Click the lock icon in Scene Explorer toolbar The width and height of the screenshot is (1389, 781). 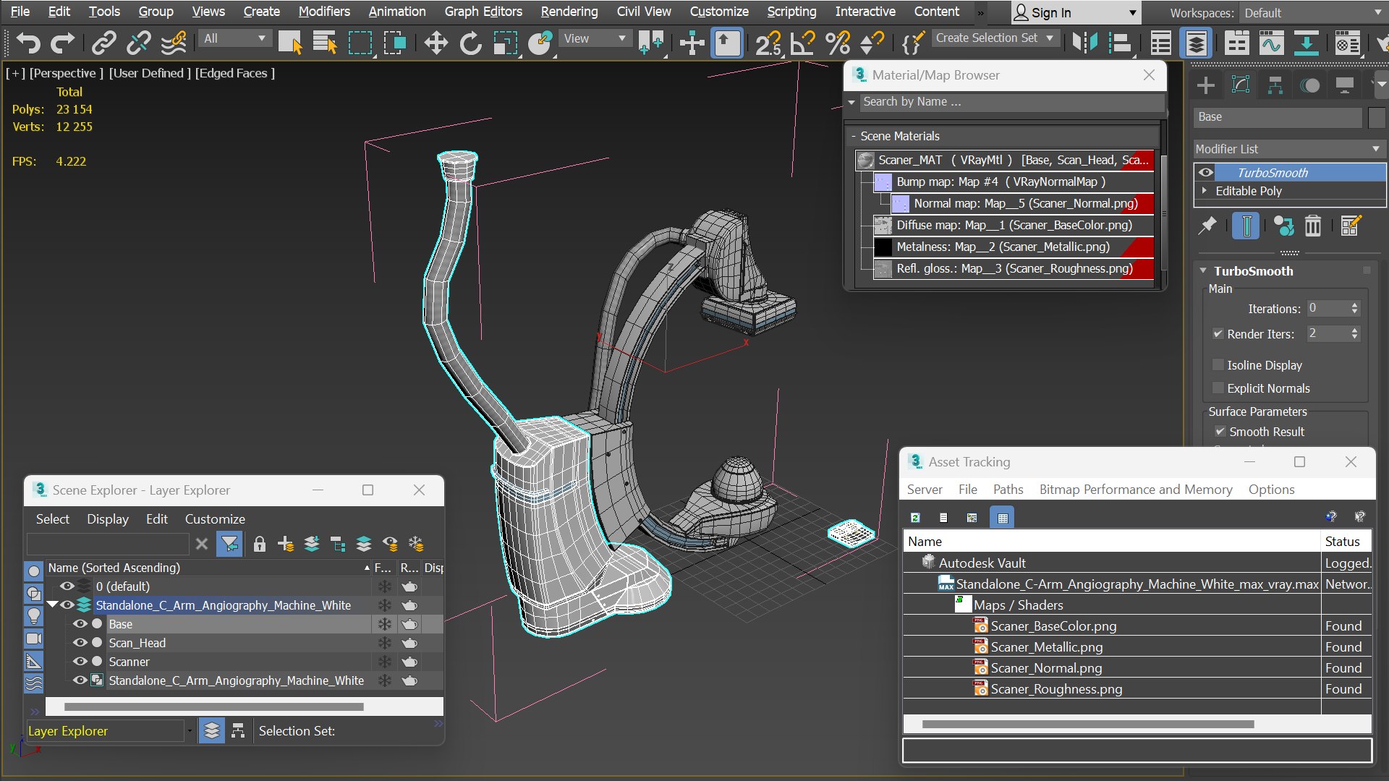click(260, 544)
